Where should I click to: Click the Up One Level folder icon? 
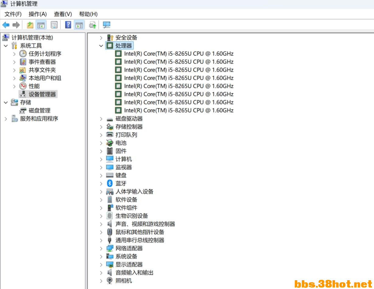[30, 25]
